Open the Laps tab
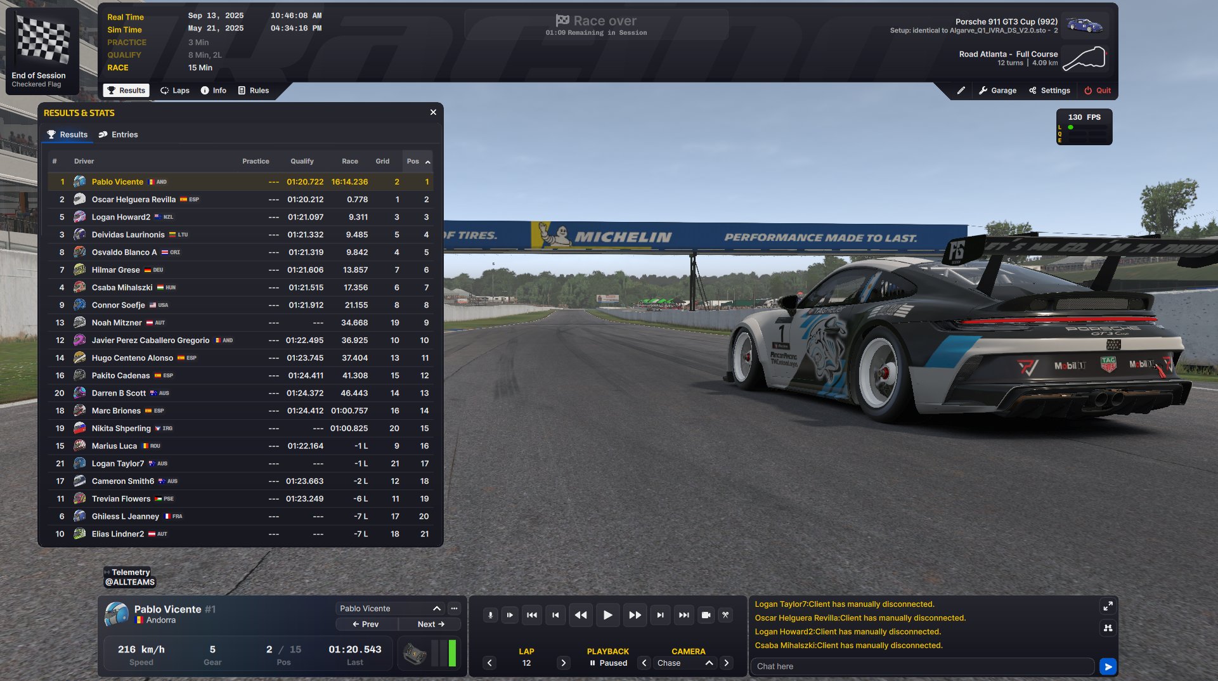Image resolution: width=1218 pixels, height=681 pixels. (175, 91)
